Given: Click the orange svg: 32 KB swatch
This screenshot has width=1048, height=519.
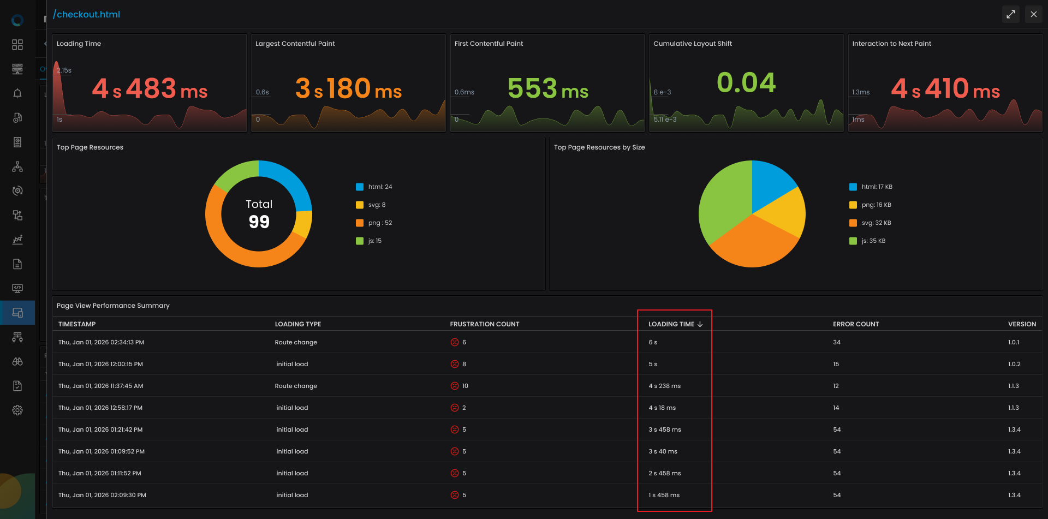Looking at the screenshot, I should (853, 223).
